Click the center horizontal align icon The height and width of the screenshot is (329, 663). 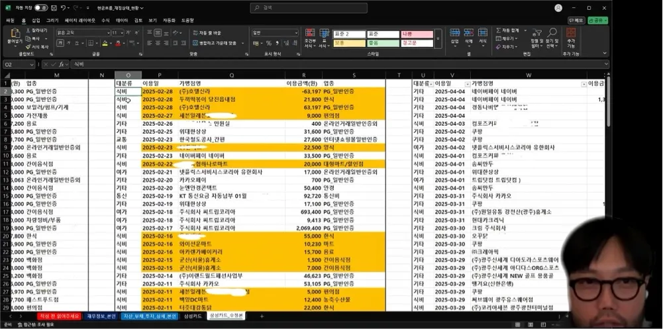(x=157, y=43)
